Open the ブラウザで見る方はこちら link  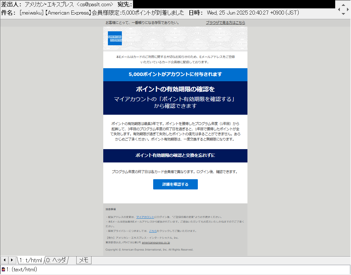tap(225, 23)
